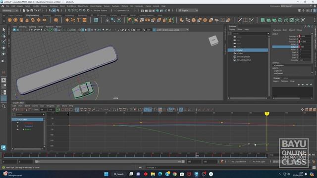Select pCube1 node in Graph Editor outliner
The height and width of the screenshot is (178, 317).
coord(27,120)
